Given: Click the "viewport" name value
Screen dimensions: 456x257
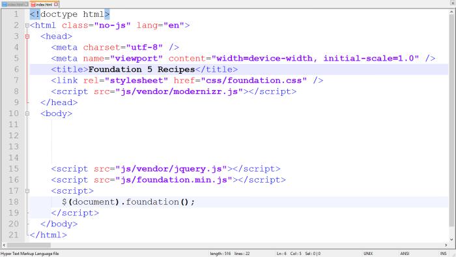Looking at the screenshot, I should coord(136,59).
